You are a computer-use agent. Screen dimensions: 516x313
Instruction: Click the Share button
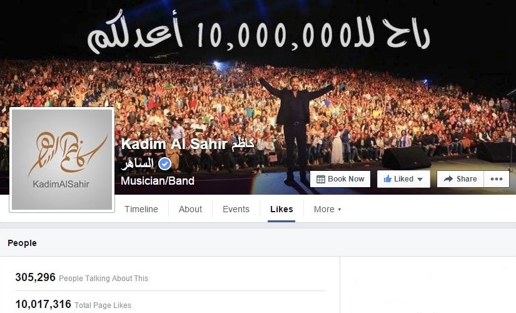coord(460,179)
